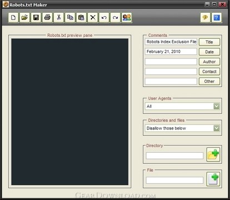
Task: Click inside the Robots.txt preview pane
Action: 70,112
